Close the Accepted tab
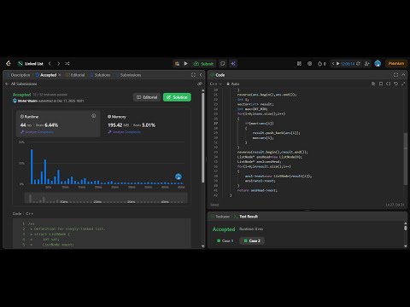Screen dimensions: 410x307 60,75
